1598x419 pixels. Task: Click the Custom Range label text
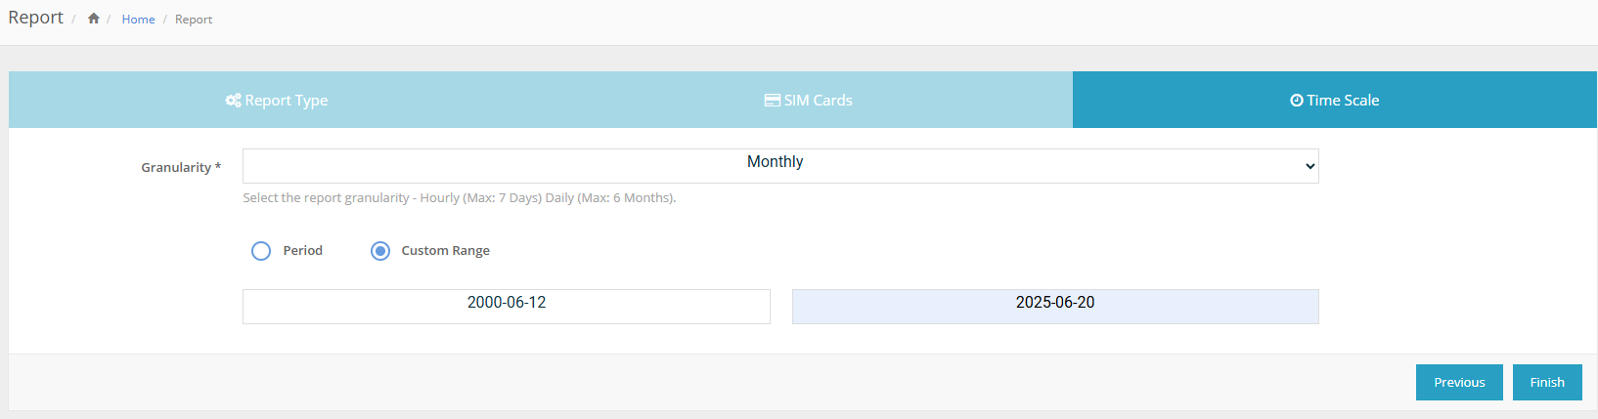[445, 251]
